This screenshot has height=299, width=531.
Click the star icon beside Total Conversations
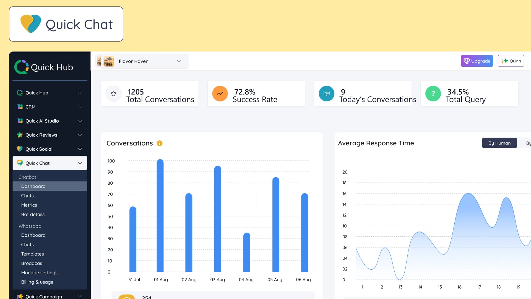113,94
